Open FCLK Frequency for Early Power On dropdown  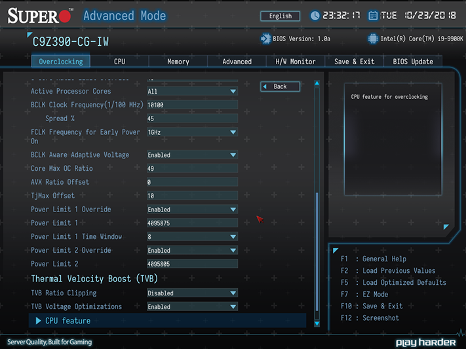point(192,132)
